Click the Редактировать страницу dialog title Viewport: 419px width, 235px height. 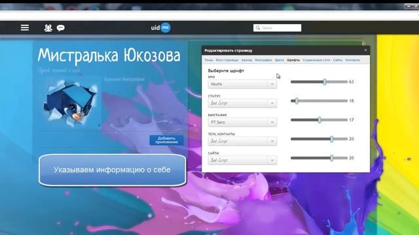228,50
